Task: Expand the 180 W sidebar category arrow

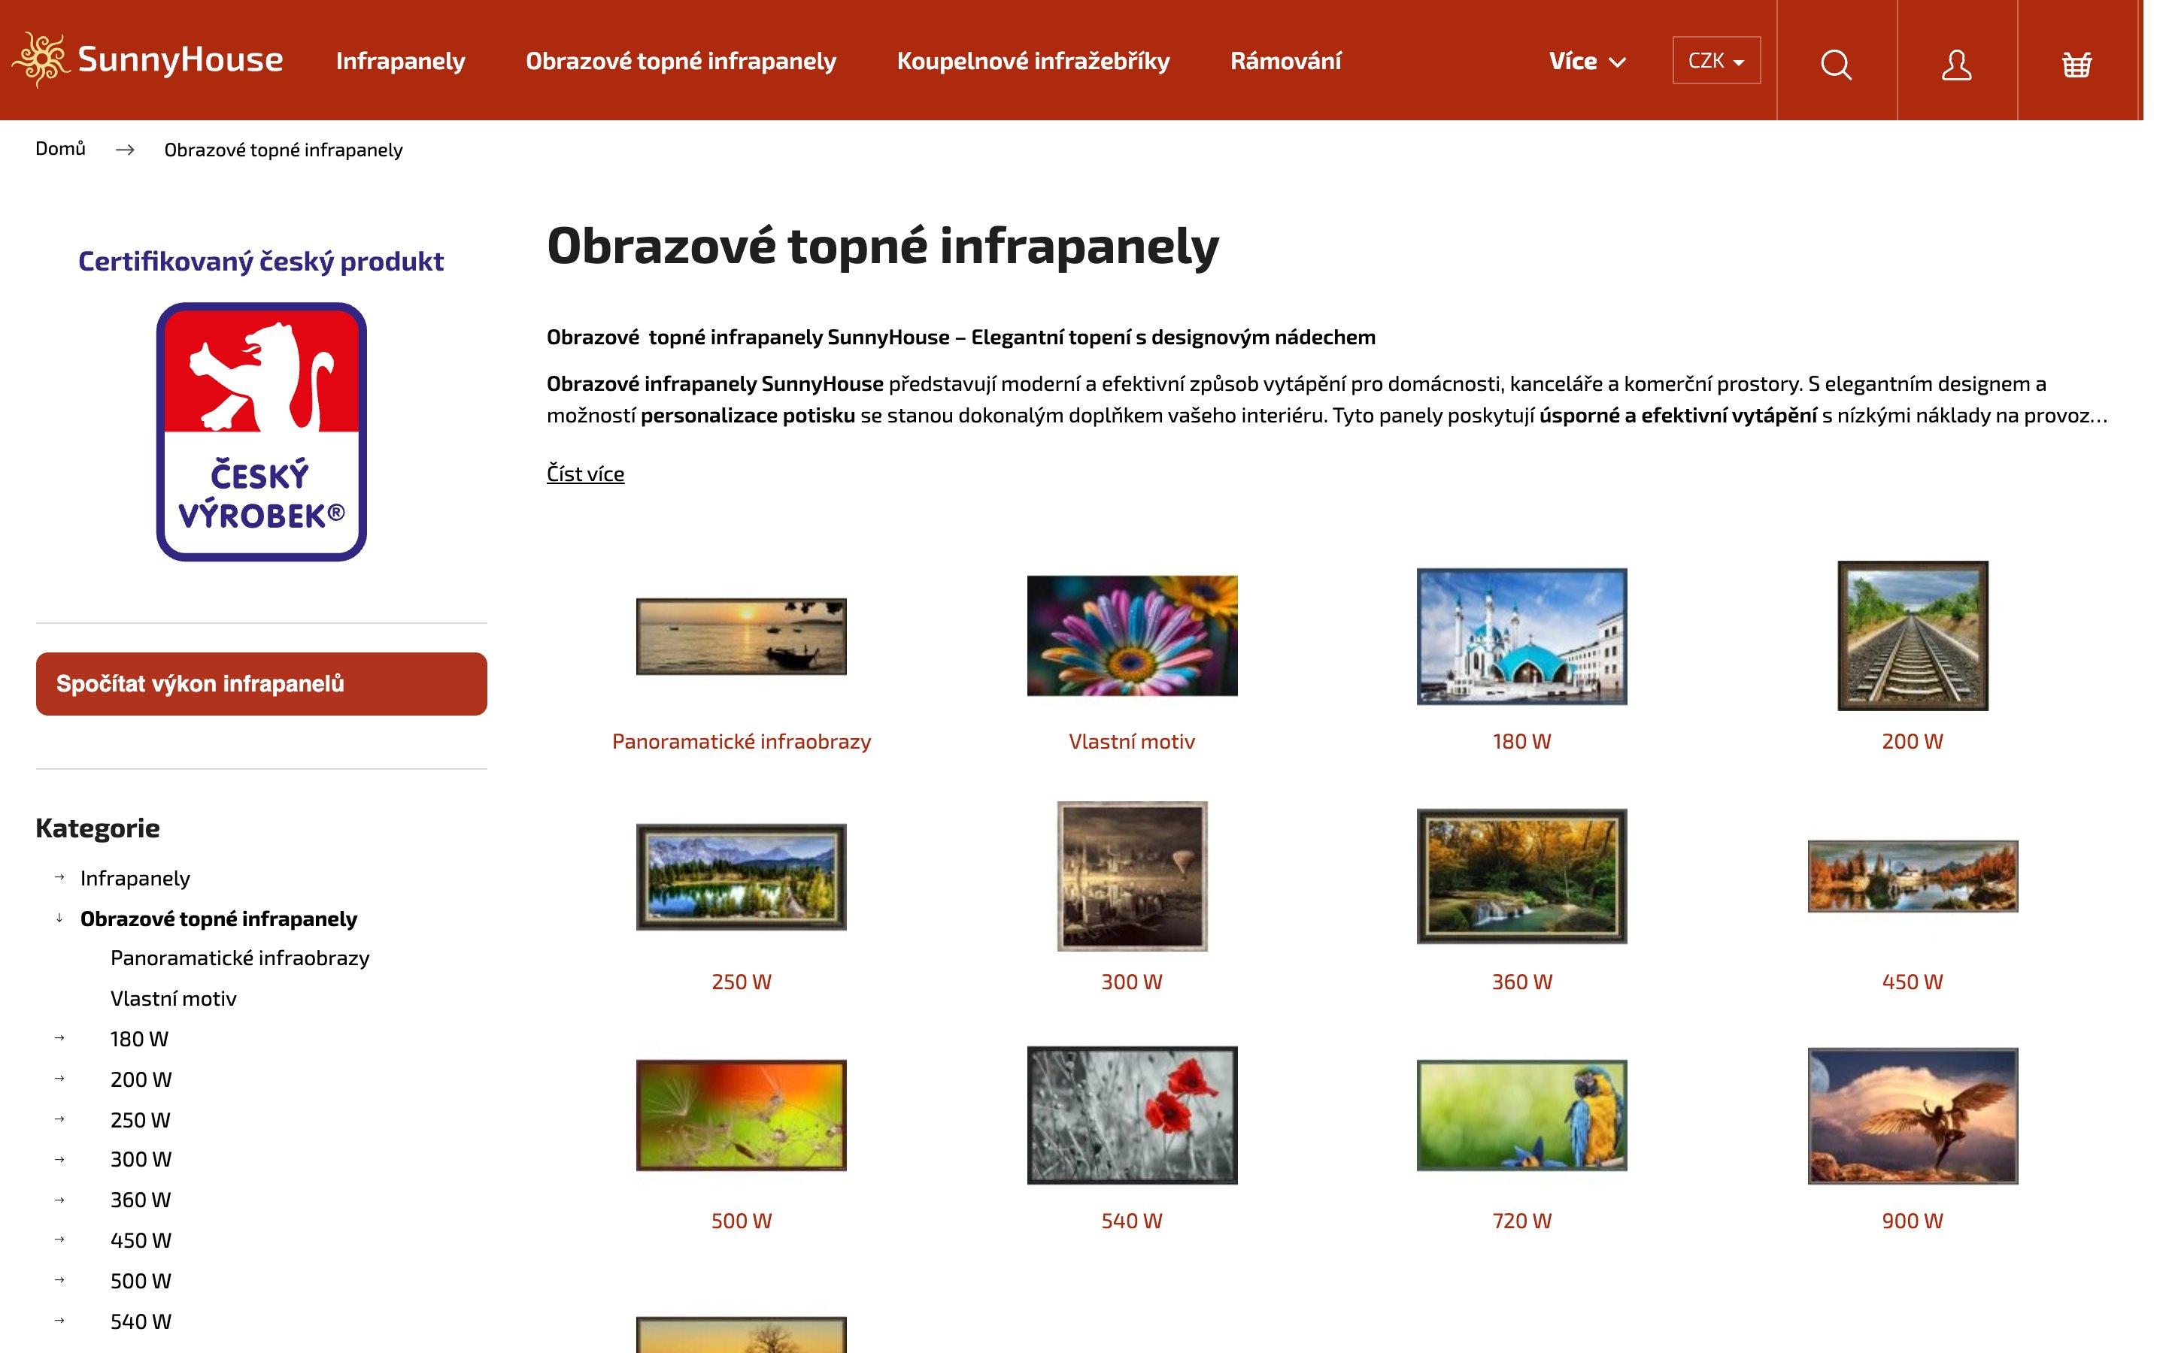Action: [x=60, y=1038]
